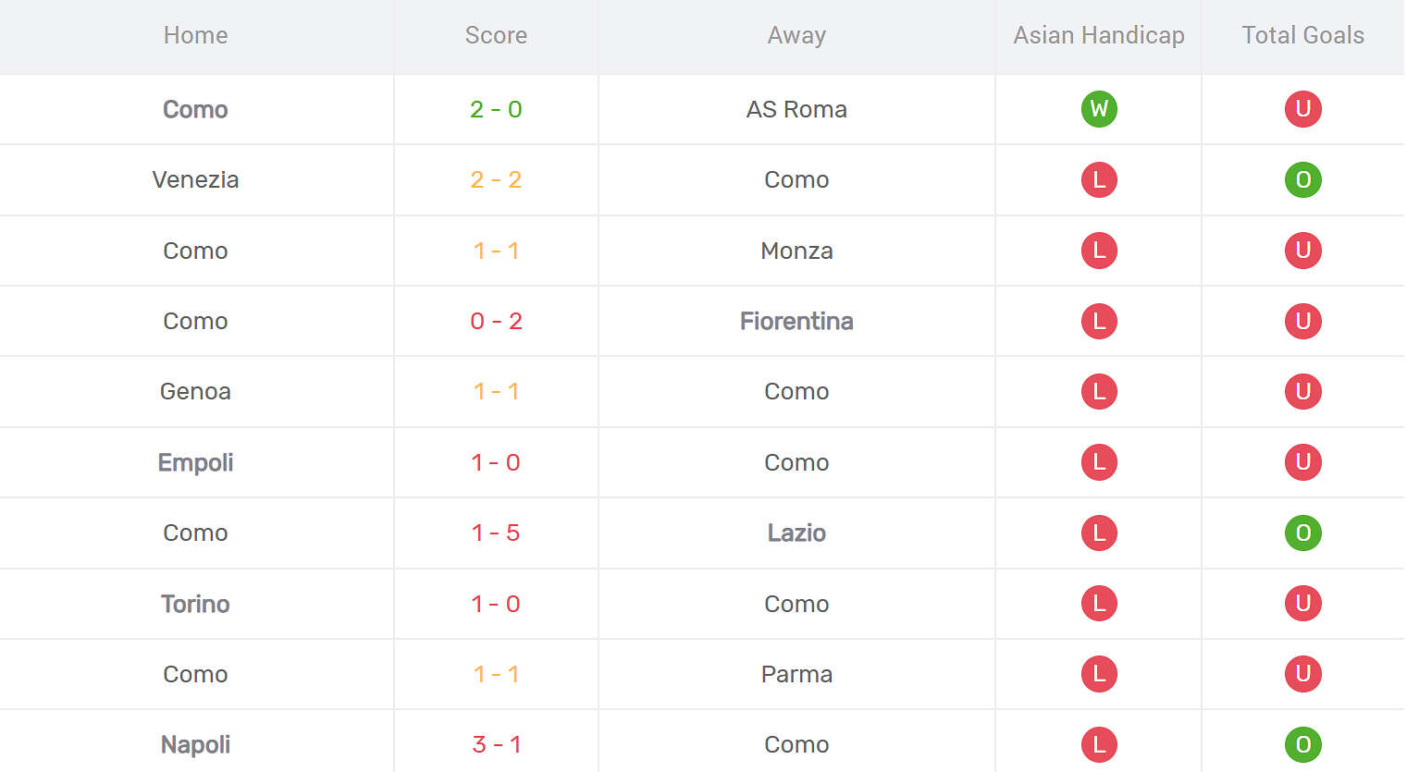The image size is (1407, 772).
Task: Click the green W badge for Como vs AS Roma
Action: click(x=1099, y=109)
